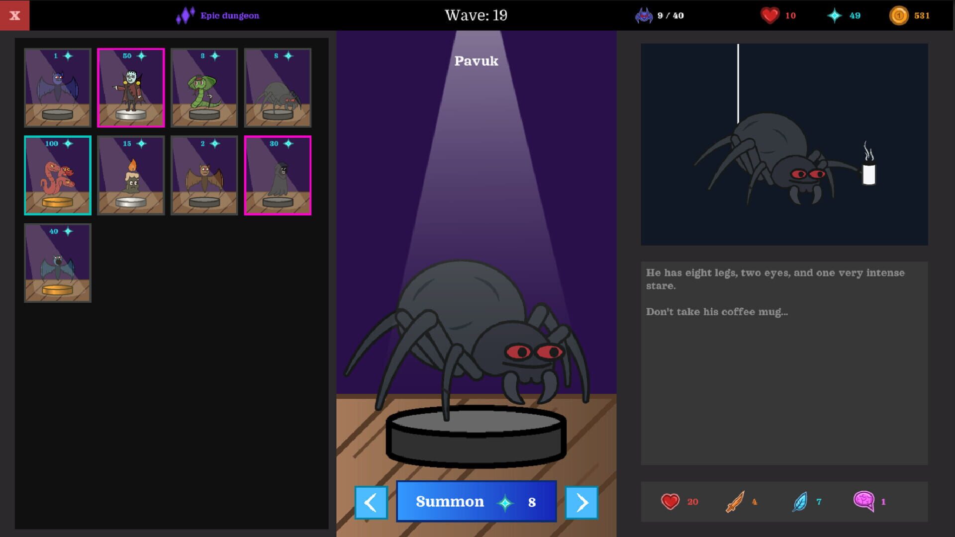Click the red X to exit the dungeon
955x537 pixels.
(x=14, y=15)
